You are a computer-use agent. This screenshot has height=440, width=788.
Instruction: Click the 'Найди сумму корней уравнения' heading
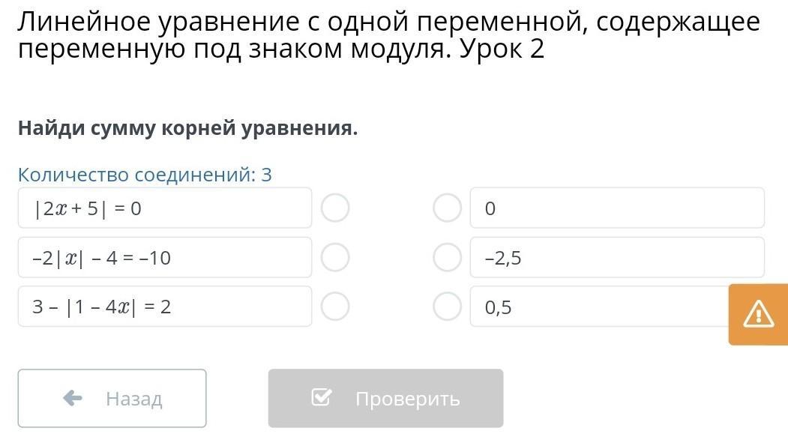(187, 128)
